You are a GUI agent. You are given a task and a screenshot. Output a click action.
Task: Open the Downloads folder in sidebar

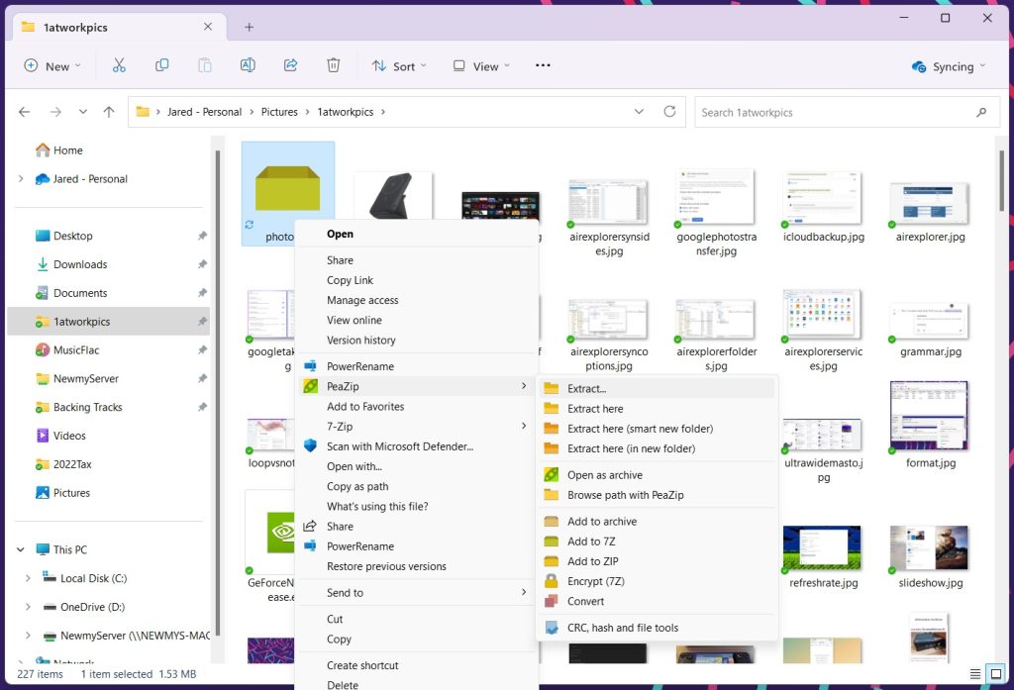80,264
